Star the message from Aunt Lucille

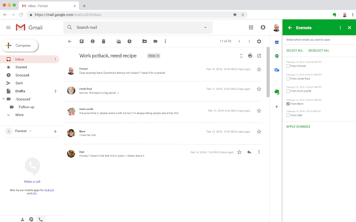[259, 110]
